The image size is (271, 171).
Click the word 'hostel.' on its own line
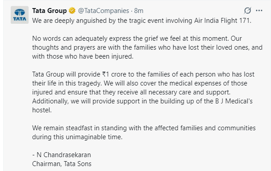(42, 110)
